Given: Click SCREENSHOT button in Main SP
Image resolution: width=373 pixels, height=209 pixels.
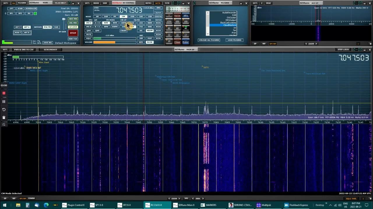Looking at the screenshot, I should coord(50,50).
